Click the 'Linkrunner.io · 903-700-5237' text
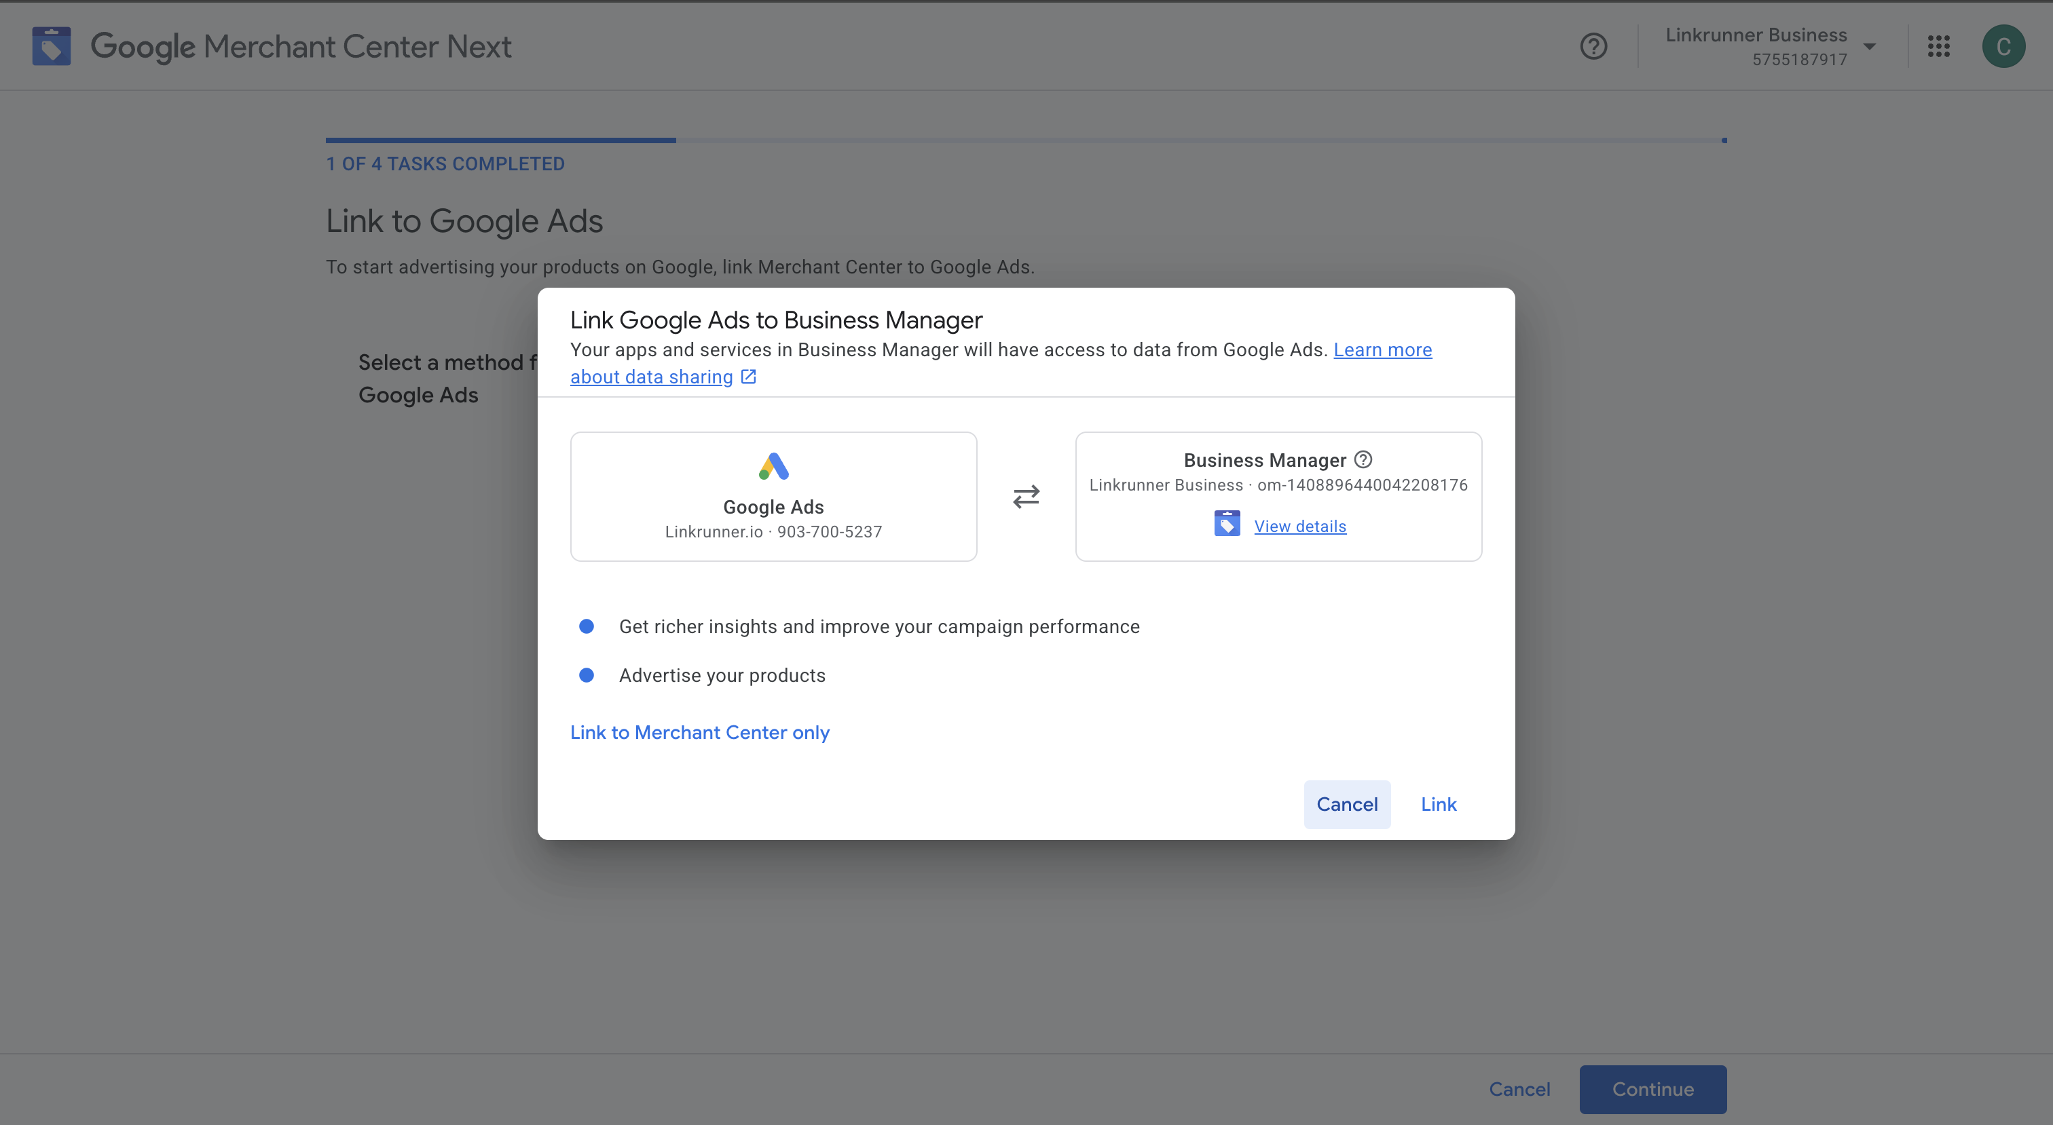Image resolution: width=2053 pixels, height=1125 pixels. click(773, 531)
